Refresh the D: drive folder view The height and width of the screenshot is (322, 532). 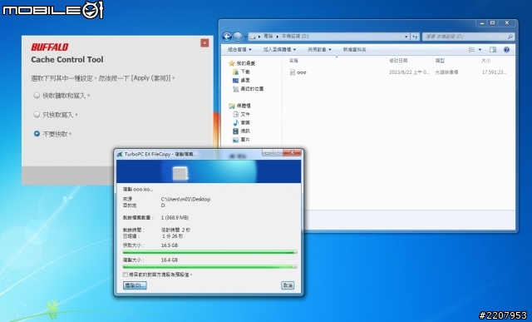tap(415, 37)
